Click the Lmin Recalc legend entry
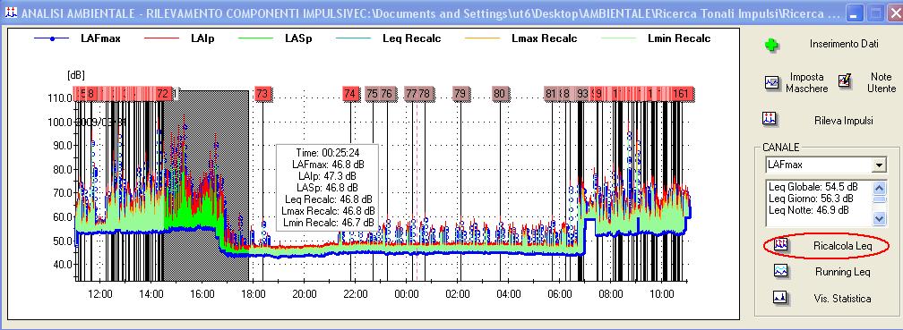Viewport: 903px width, 330px height. tap(656, 39)
